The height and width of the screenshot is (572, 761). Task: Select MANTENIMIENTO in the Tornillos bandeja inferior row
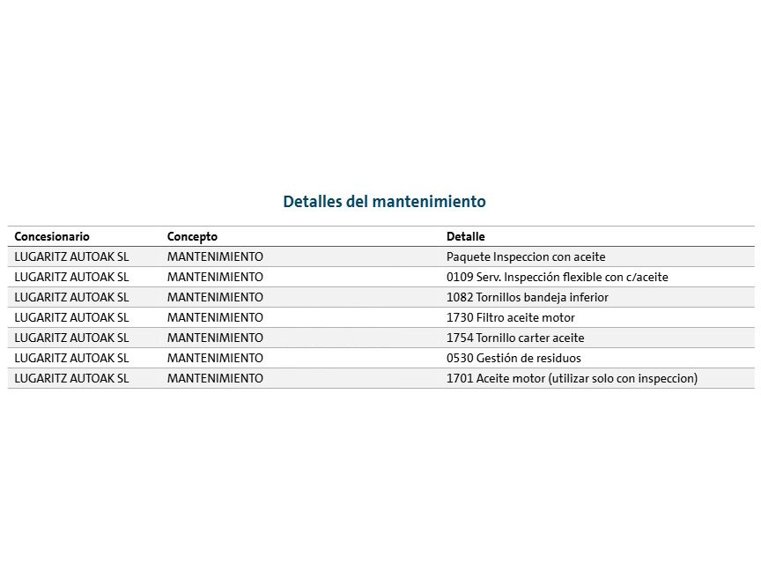[x=215, y=298]
